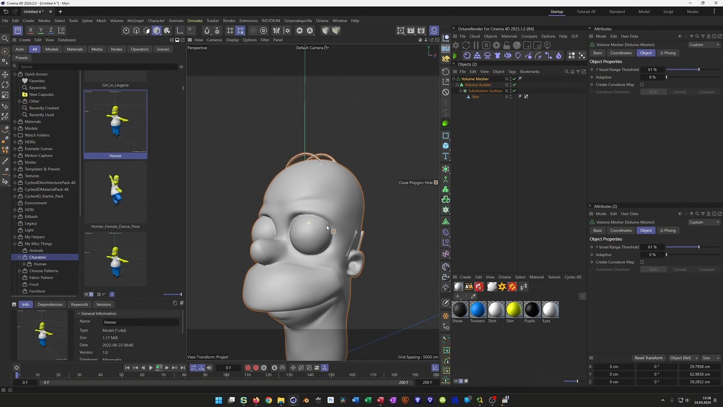
Task: Toggle the X axis lock icon
Action: click(x=30, y=30)
